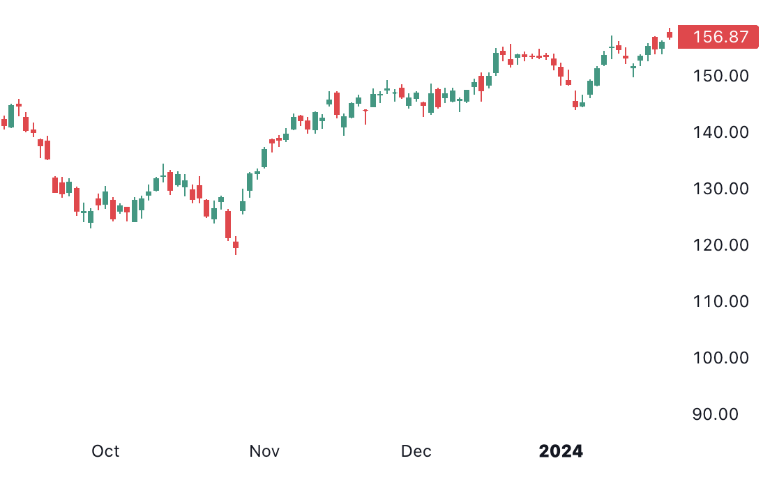770x486 pixels.
Task: Select the lowest red candle in early January
Action: [575, 104]
